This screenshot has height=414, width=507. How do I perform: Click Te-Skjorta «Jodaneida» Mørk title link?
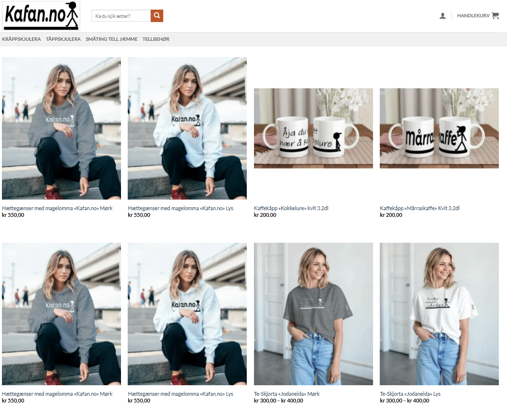click(x=287, y=394)
